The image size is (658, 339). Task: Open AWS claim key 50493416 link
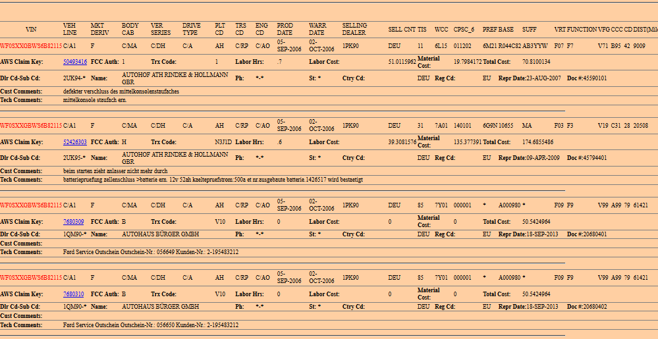click(x=74, y=62)
